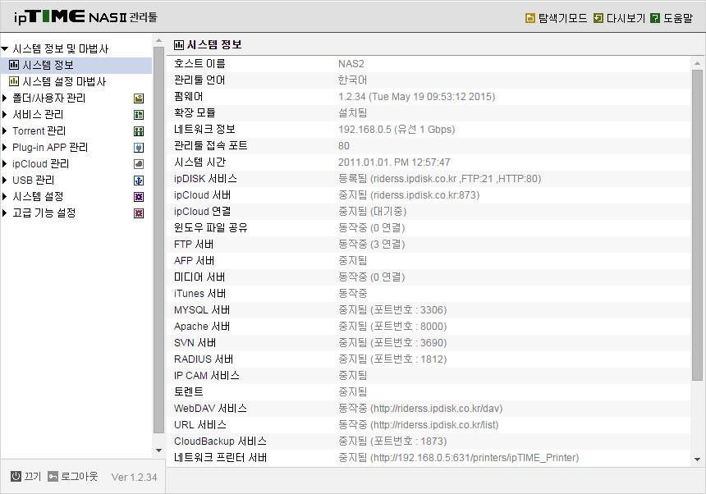Click the 시스템 설정 gear icon
This screenshot has height=494, width=706.
click(x=139, y=197)
